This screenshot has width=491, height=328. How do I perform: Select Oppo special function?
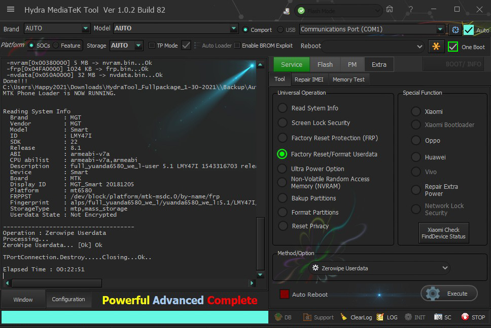(416, 141)
